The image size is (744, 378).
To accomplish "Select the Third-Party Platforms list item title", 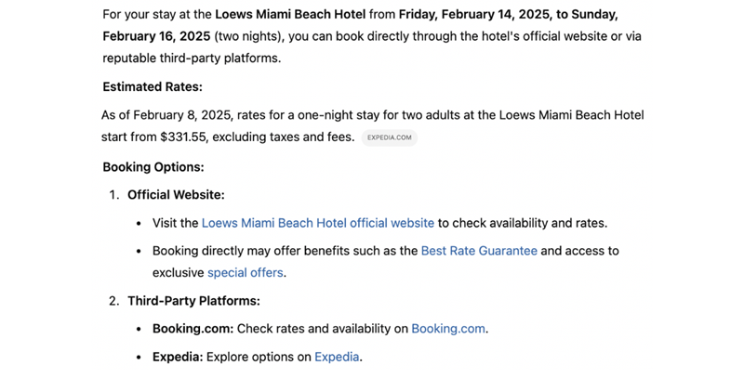I will point(193,301).
